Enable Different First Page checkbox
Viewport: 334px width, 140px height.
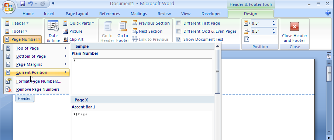[179, 23]
